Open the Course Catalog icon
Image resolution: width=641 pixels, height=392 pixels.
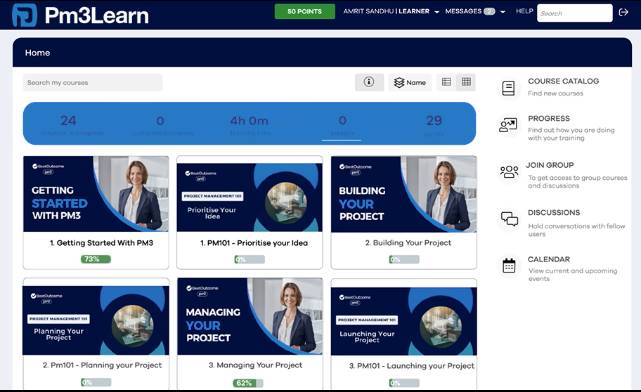[x=509, y=88]
